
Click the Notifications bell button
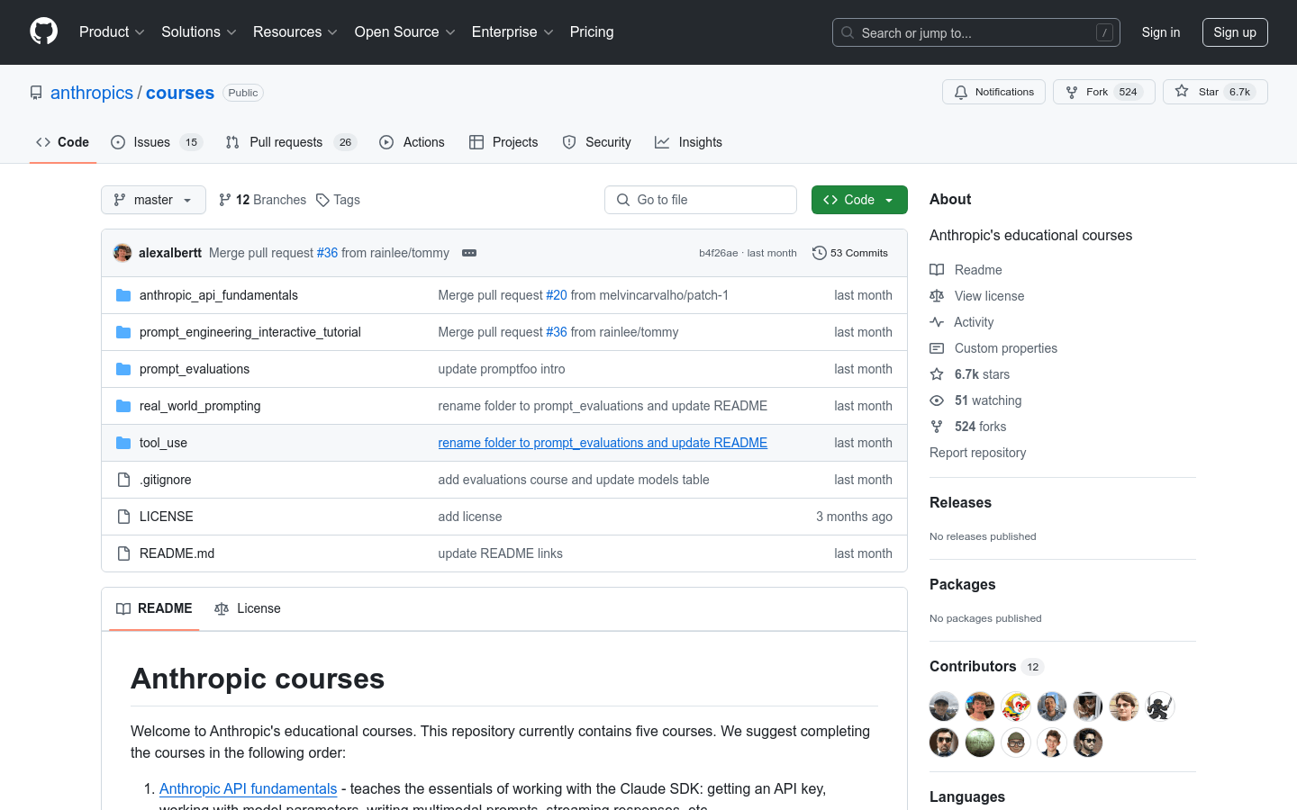[x=993, y=92]
